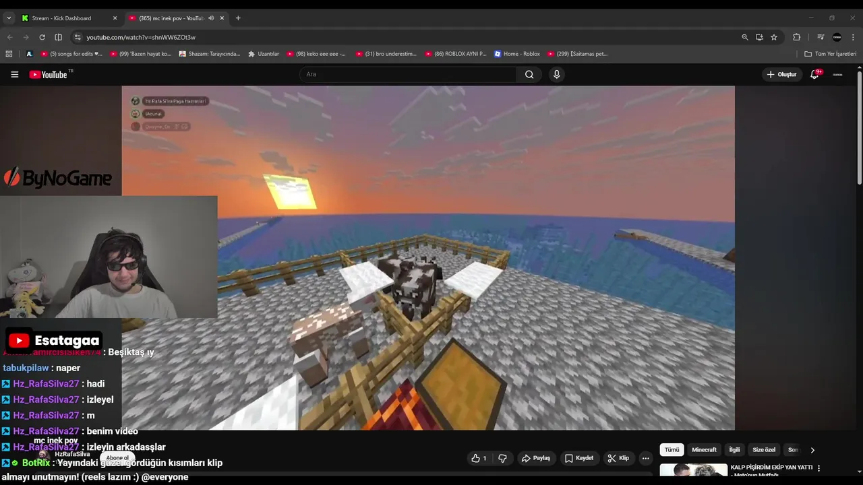Open the Uzantılar bookmark
Screen dimensions: 863x485
264,54
